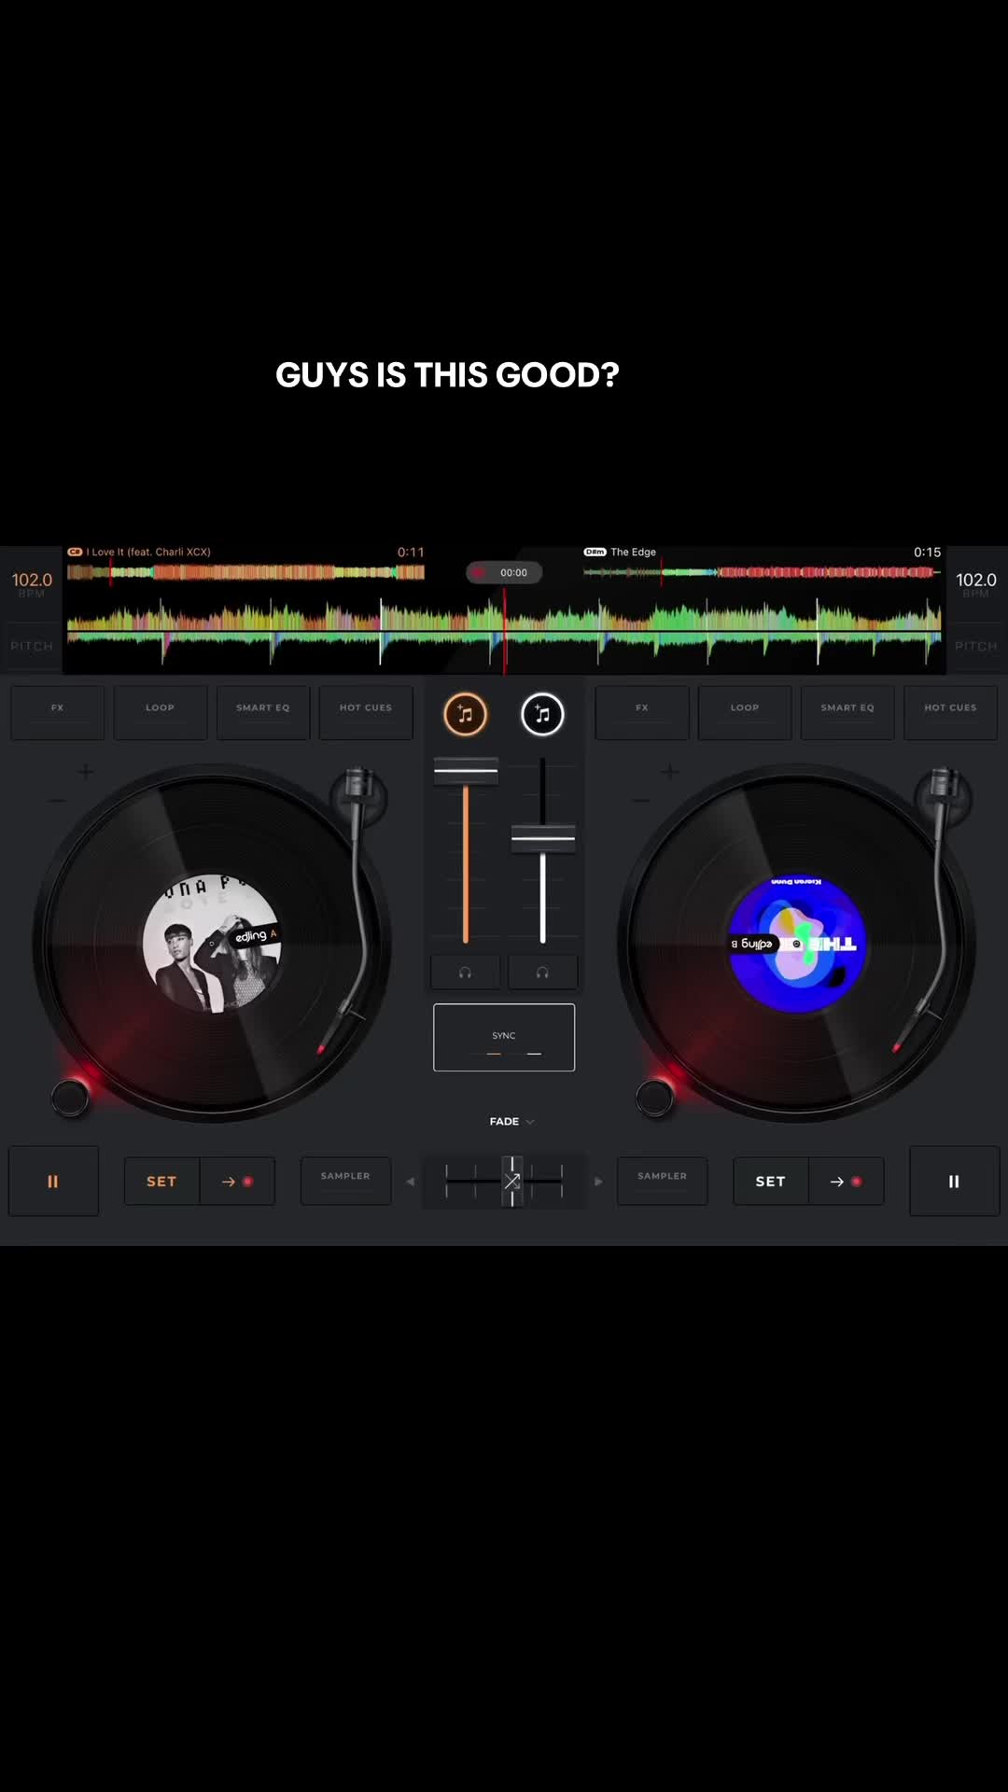Expand the FADE crossfader mode dropdown
The height and width of the screenshot is (1792, 1008).
point(511,1121)
